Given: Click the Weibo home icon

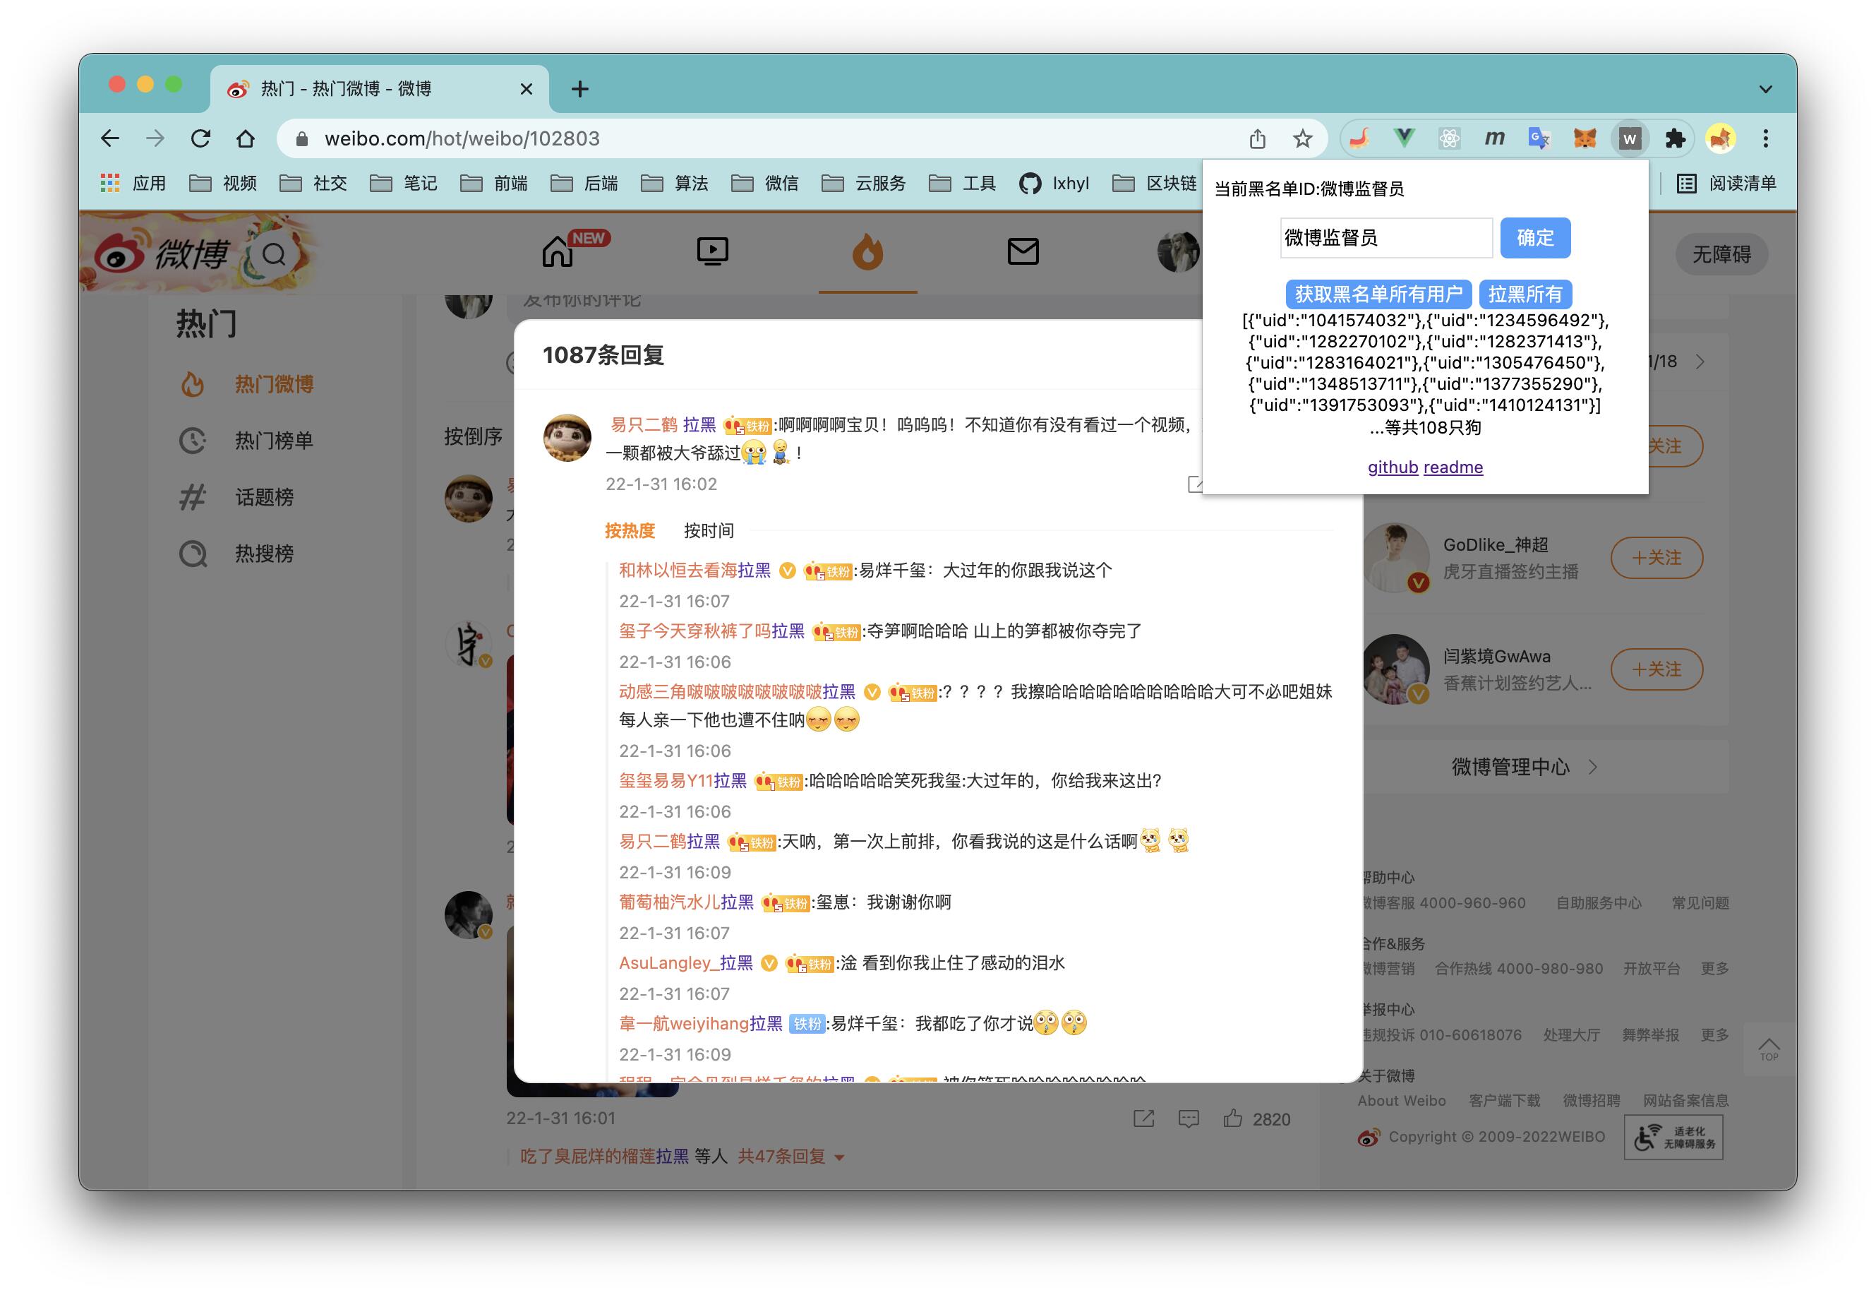Looking at the screenshot, I should (558, 251).
